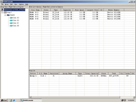Click the system tray network icon
This screenshot has width=136, height=102.
point(122,100)
